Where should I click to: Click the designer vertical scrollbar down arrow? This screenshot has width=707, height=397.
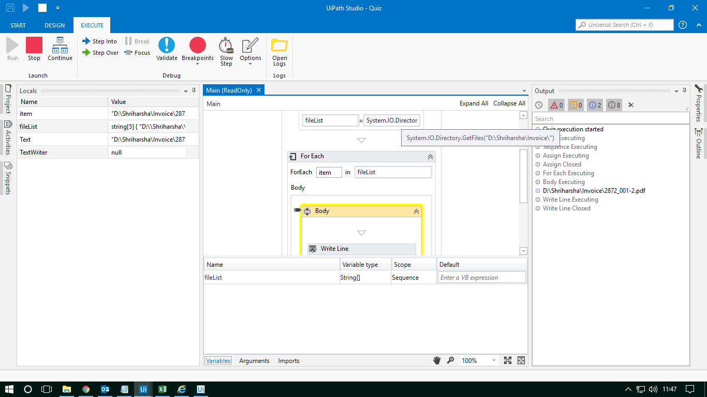pos(523,251)
